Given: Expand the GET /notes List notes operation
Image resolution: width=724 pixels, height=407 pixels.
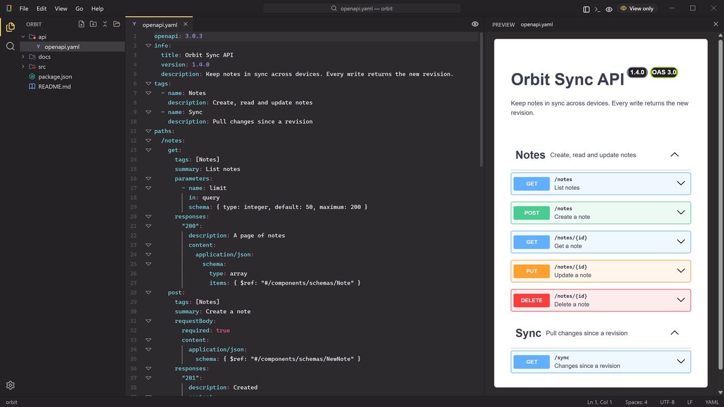Looking at the screenshot, I should [601, 184].
